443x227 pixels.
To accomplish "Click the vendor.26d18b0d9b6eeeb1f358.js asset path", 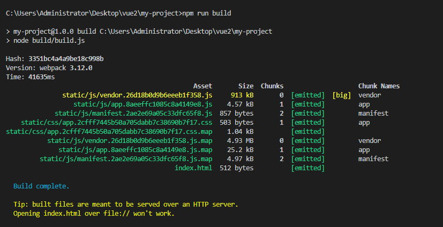I will tap(137, 95).
